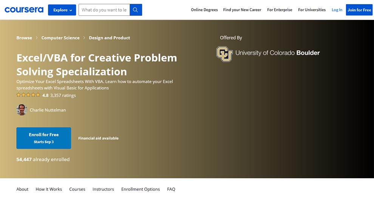Click the five-star rating icons

28,95
